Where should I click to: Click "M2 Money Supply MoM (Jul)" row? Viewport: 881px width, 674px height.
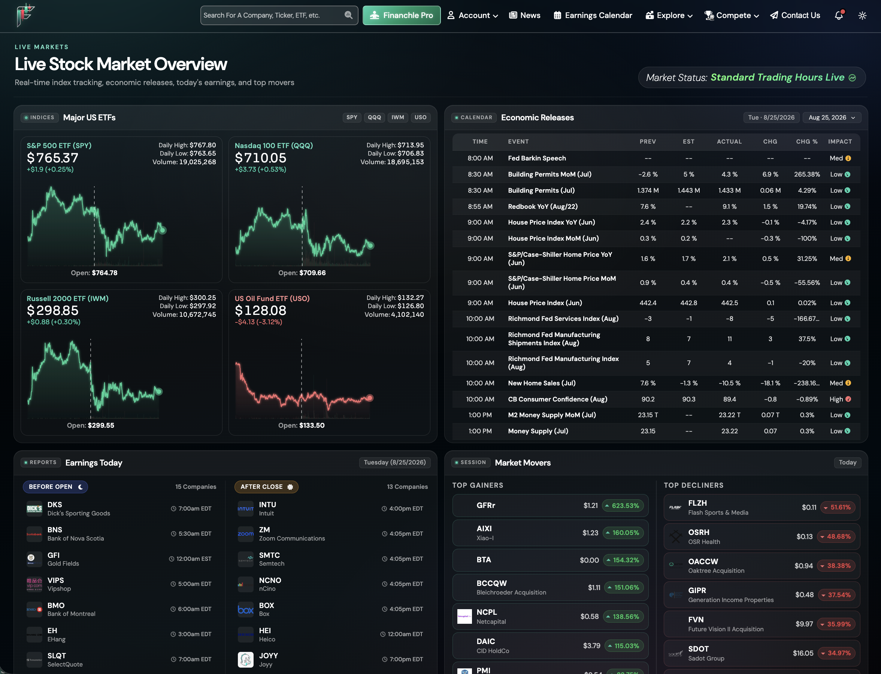point(656,415)
